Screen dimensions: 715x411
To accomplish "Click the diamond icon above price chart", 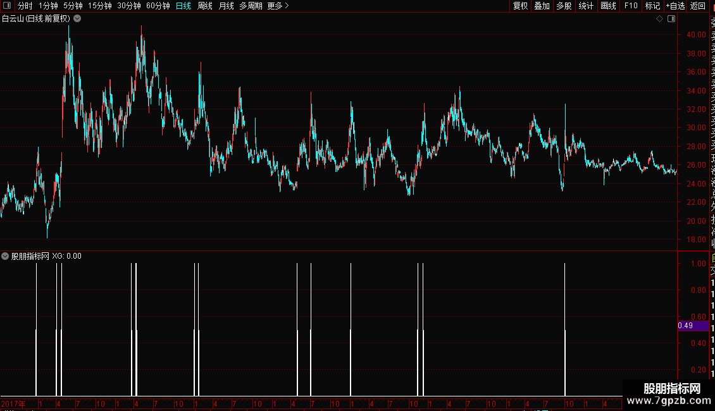I will (659, 19).
